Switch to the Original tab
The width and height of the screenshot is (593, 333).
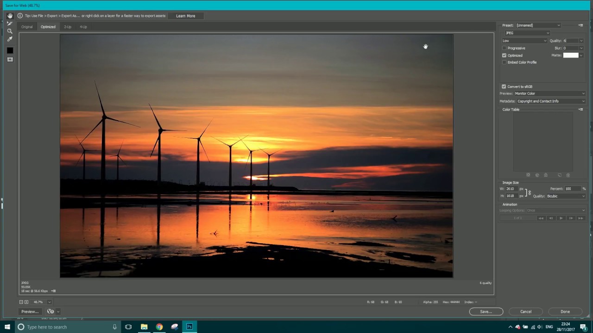(27, 27)
